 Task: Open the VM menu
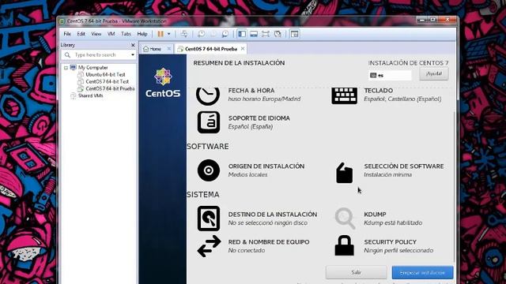click(111, 34)
